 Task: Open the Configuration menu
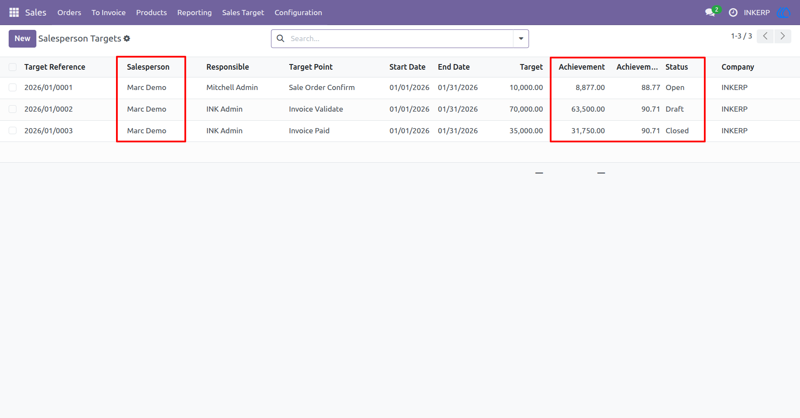(298, 13)
